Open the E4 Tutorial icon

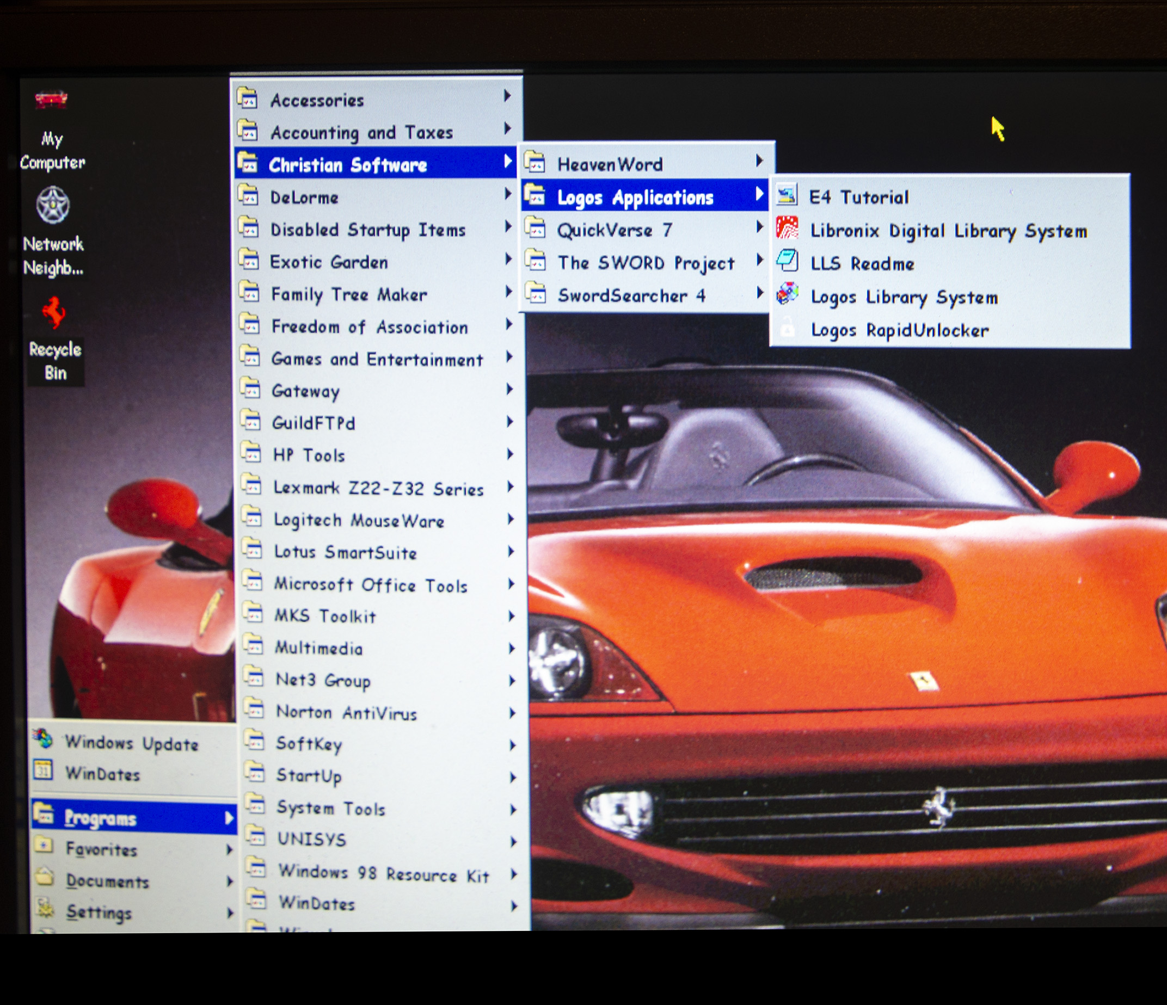point(787,195)
